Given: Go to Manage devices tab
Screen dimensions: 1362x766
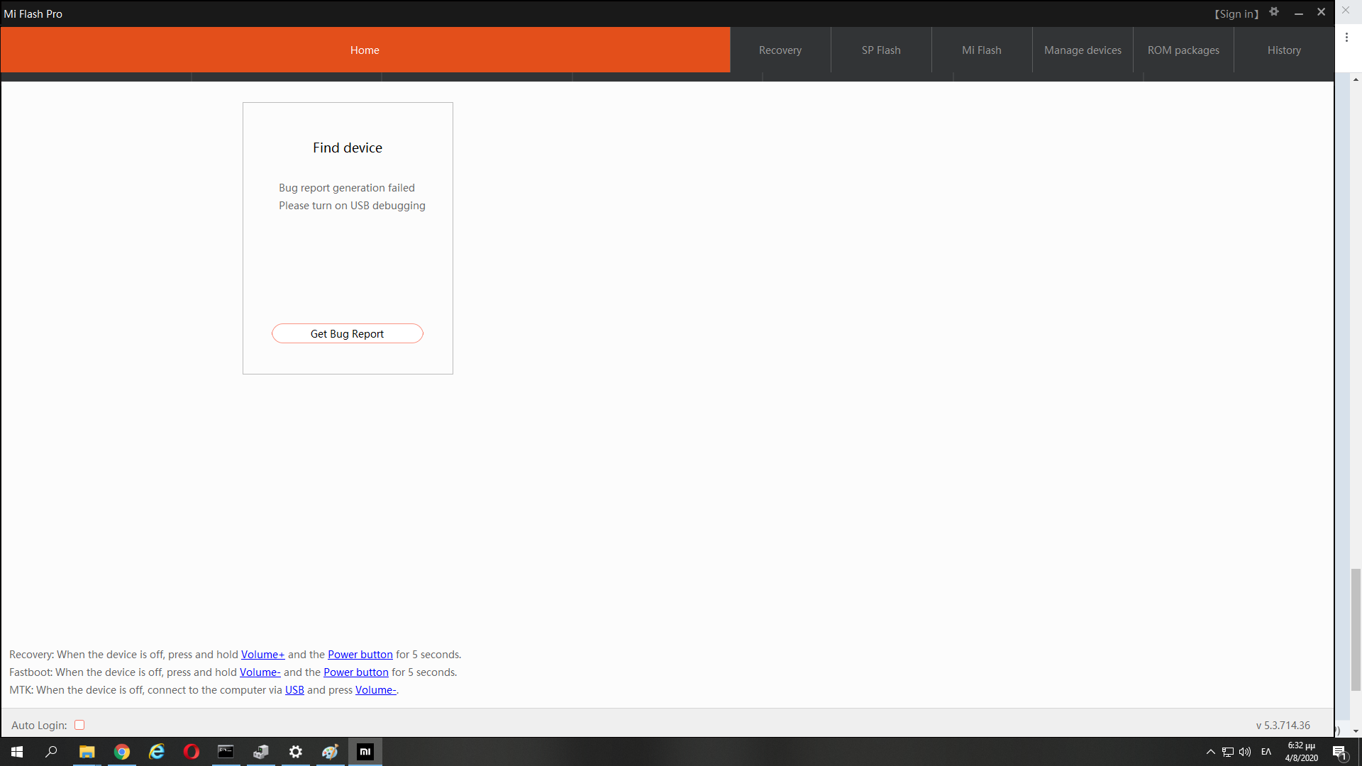Looking at the screenshot, I should tap(1083, 50).
